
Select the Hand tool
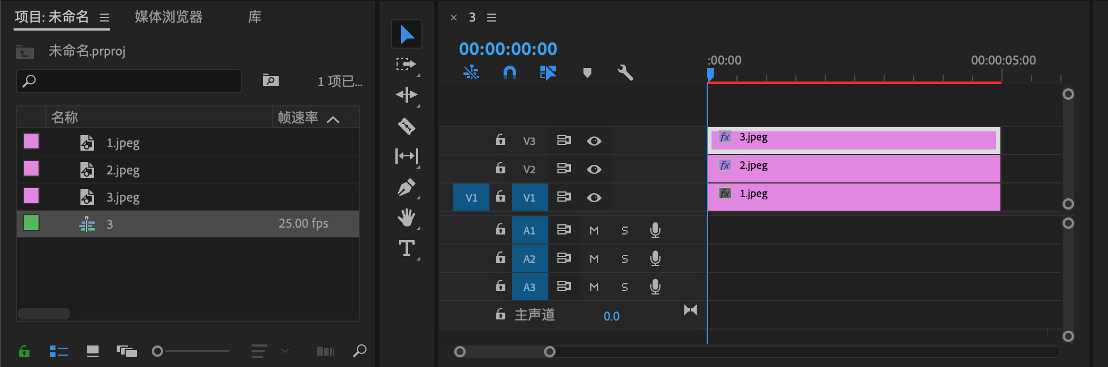[406, 217]
